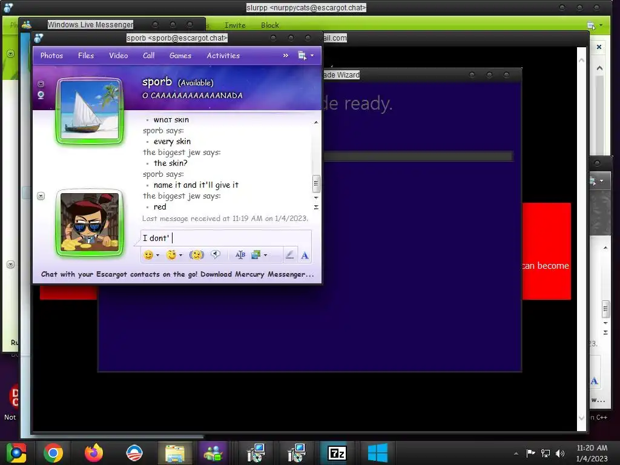Screen dimensions: 620x465
Task: Click status message "O CAAAAAAAAAAAANADA"
Action: (192, 96)
